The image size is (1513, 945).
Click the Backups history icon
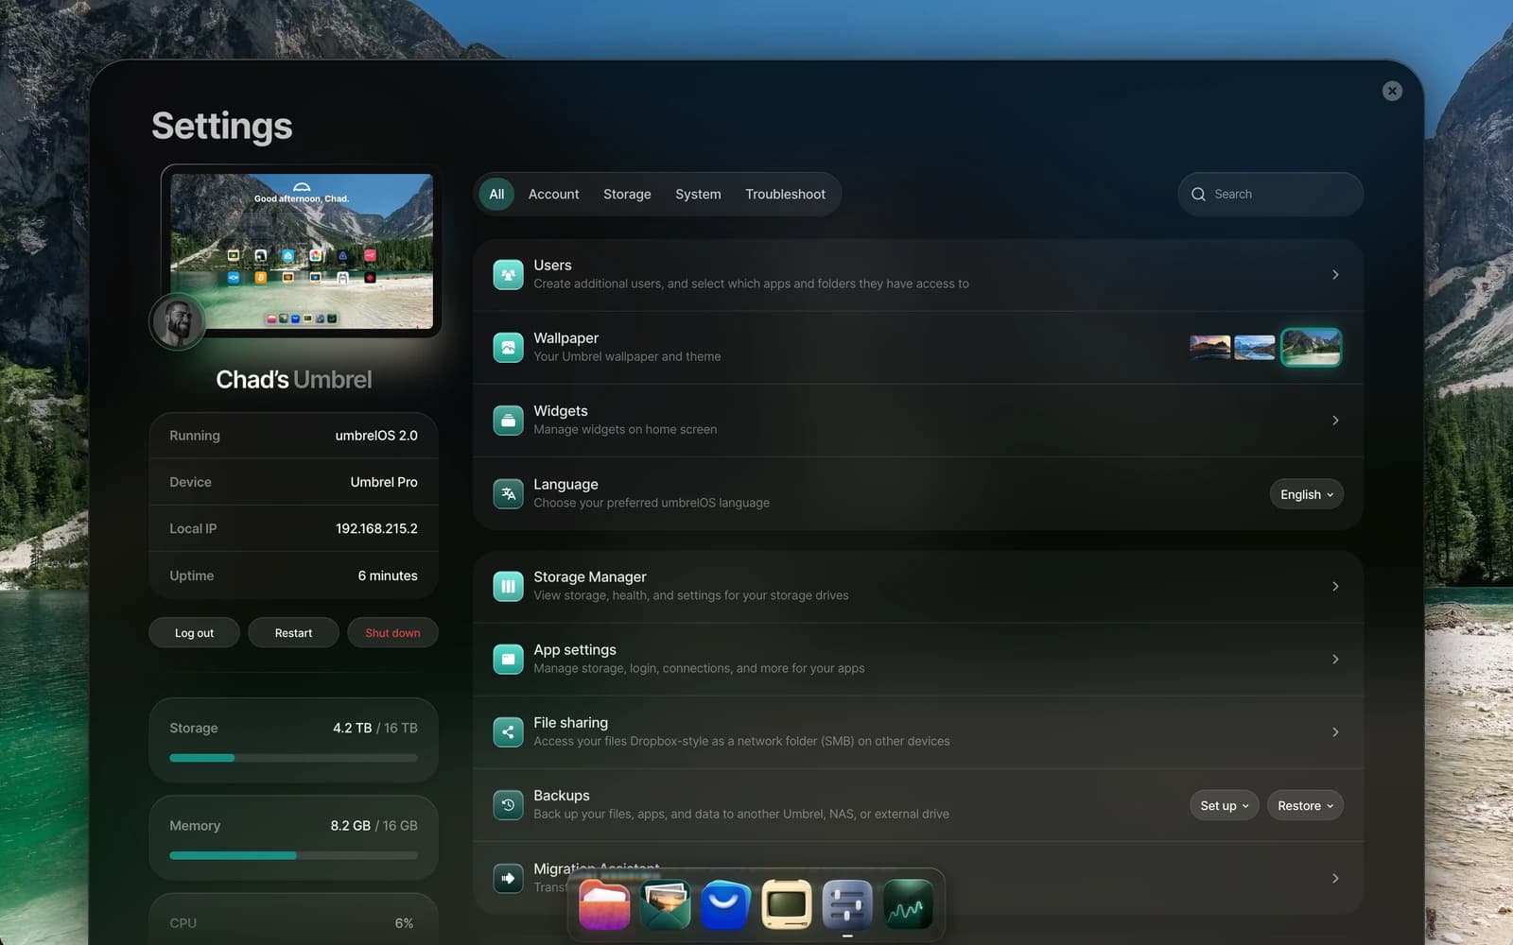[x=508, y=805]
